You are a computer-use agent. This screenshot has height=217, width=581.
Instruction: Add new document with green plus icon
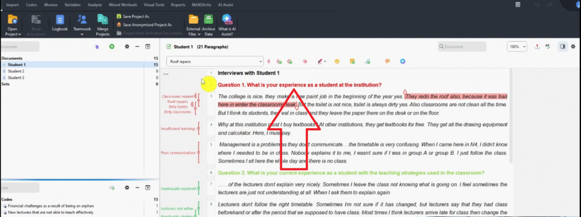pos(112,46)
